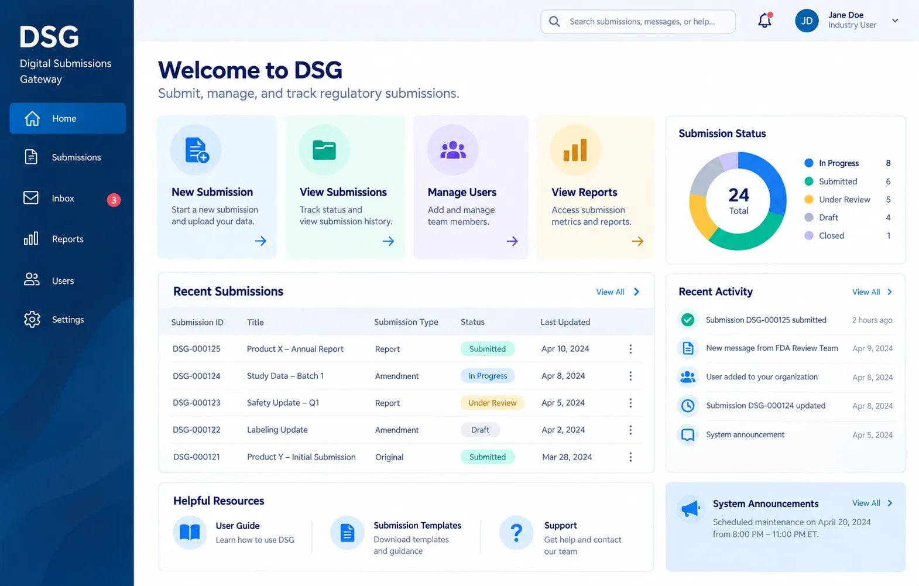
Task: Open row options for DSG-000122
Action: 630,430
